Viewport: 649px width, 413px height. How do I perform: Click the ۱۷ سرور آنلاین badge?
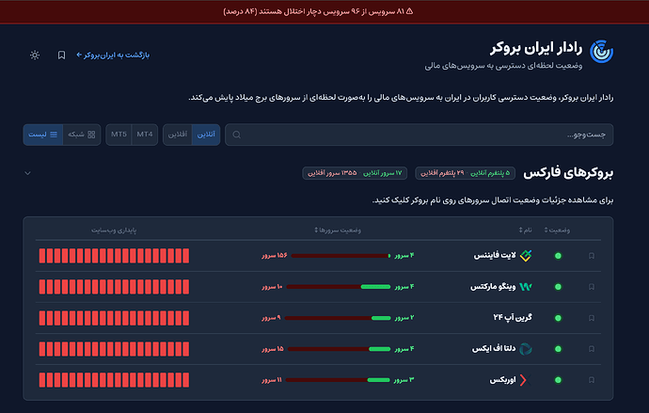tap(383, 173)
